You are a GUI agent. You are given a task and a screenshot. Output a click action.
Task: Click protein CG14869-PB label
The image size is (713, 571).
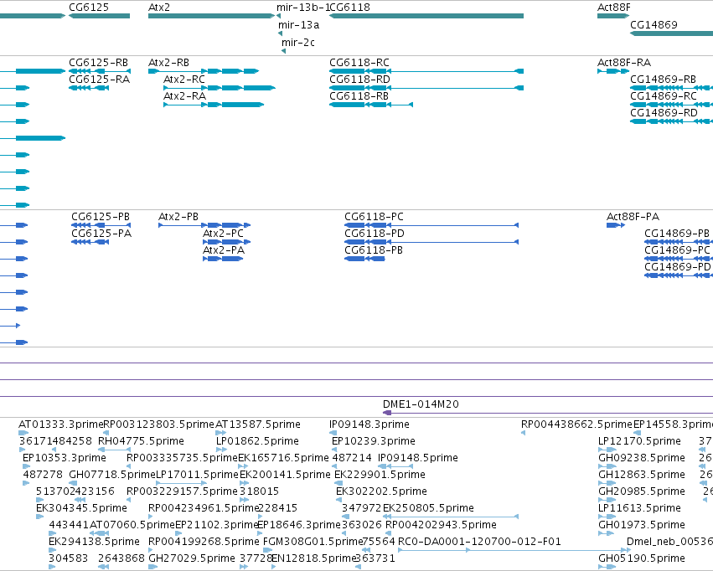[677, 233]
